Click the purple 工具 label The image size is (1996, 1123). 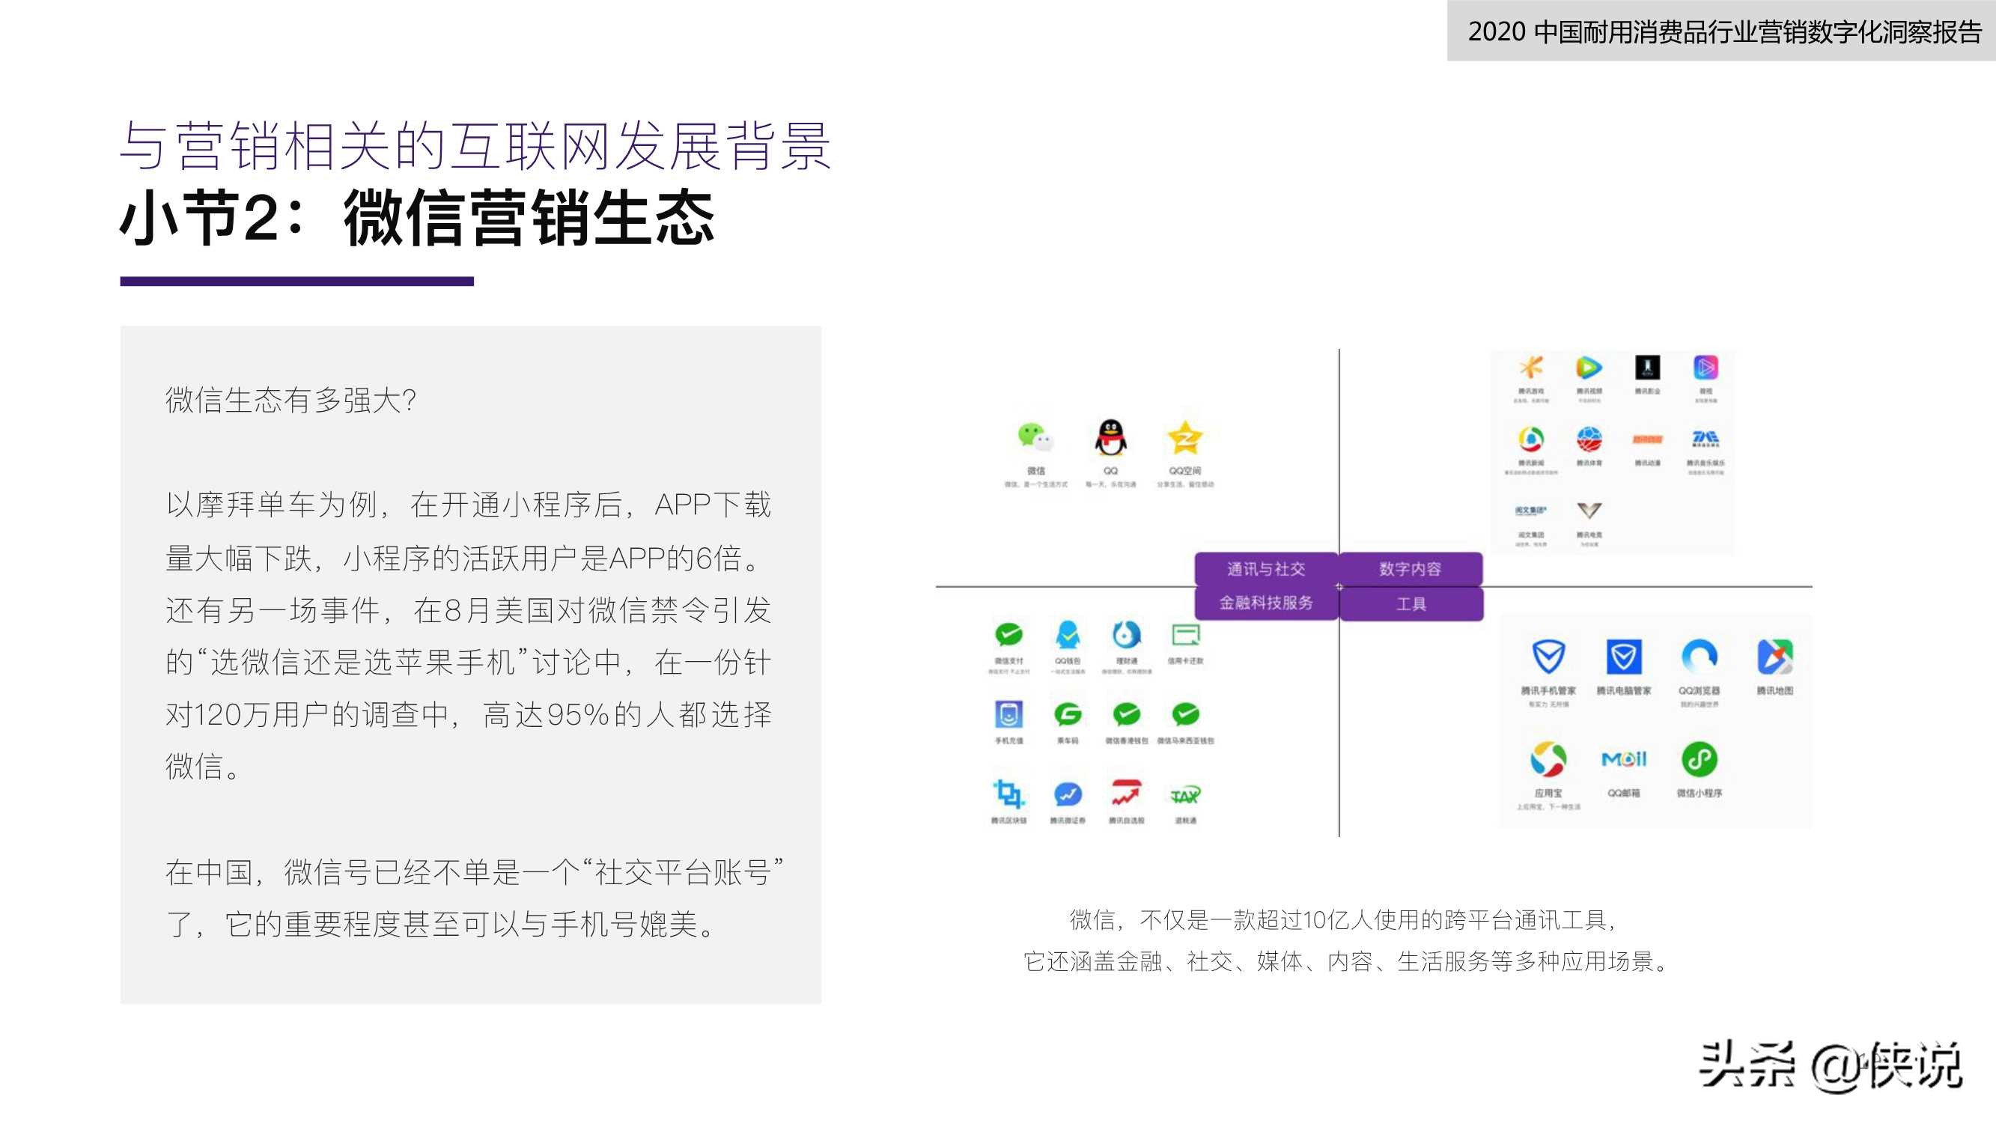tap(1411, 603)
